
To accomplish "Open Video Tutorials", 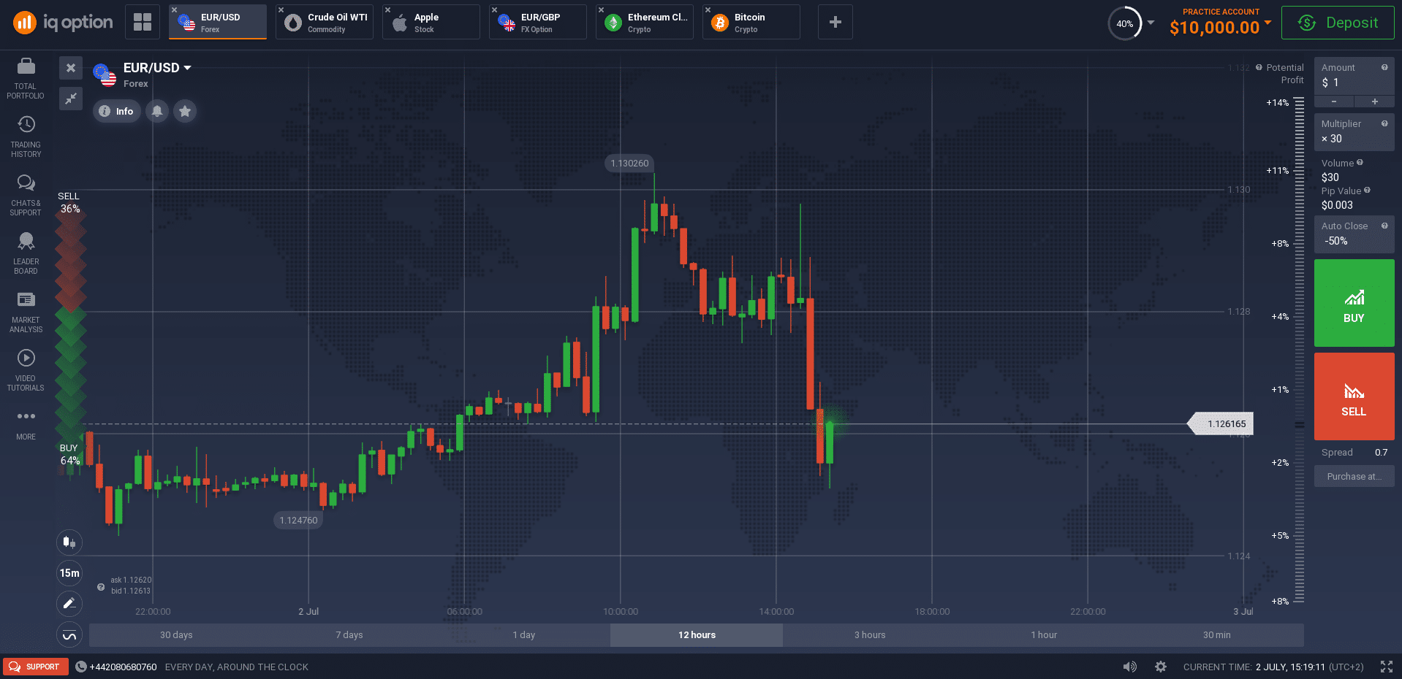I will tap(26, 371).
